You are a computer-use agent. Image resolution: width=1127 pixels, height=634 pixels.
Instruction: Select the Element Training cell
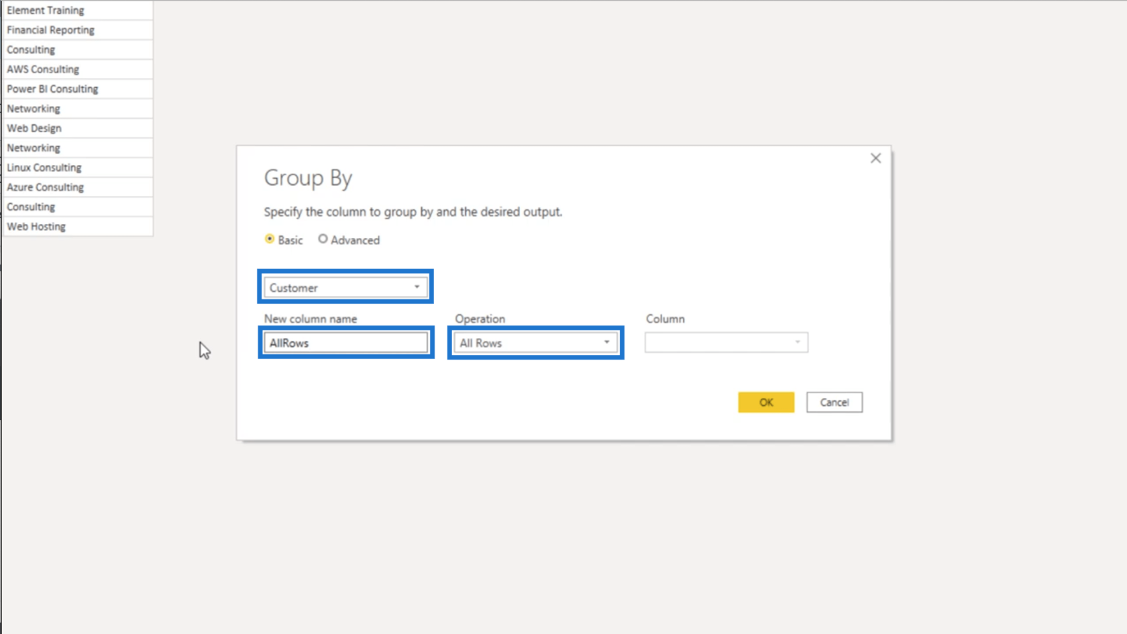[x=77, y=11]
